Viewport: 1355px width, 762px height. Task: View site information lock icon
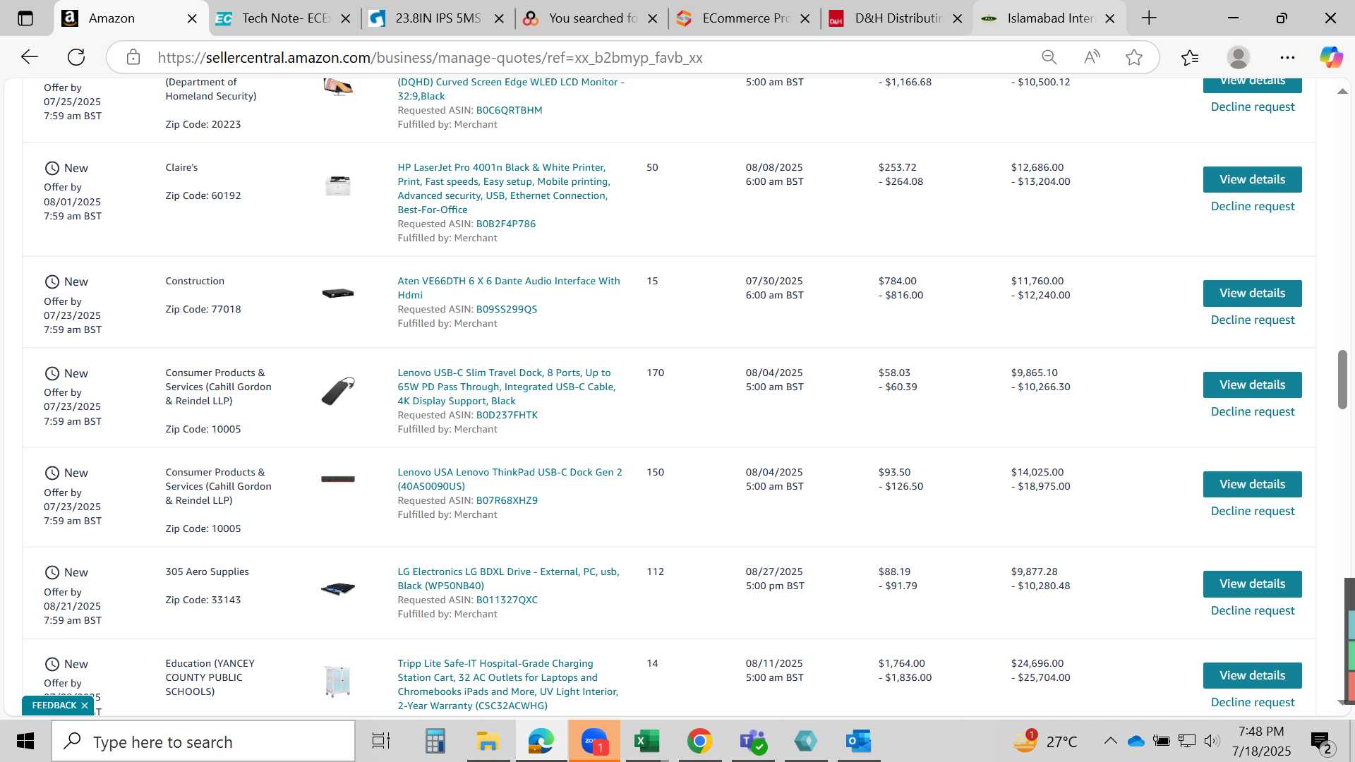pos(133,57)
